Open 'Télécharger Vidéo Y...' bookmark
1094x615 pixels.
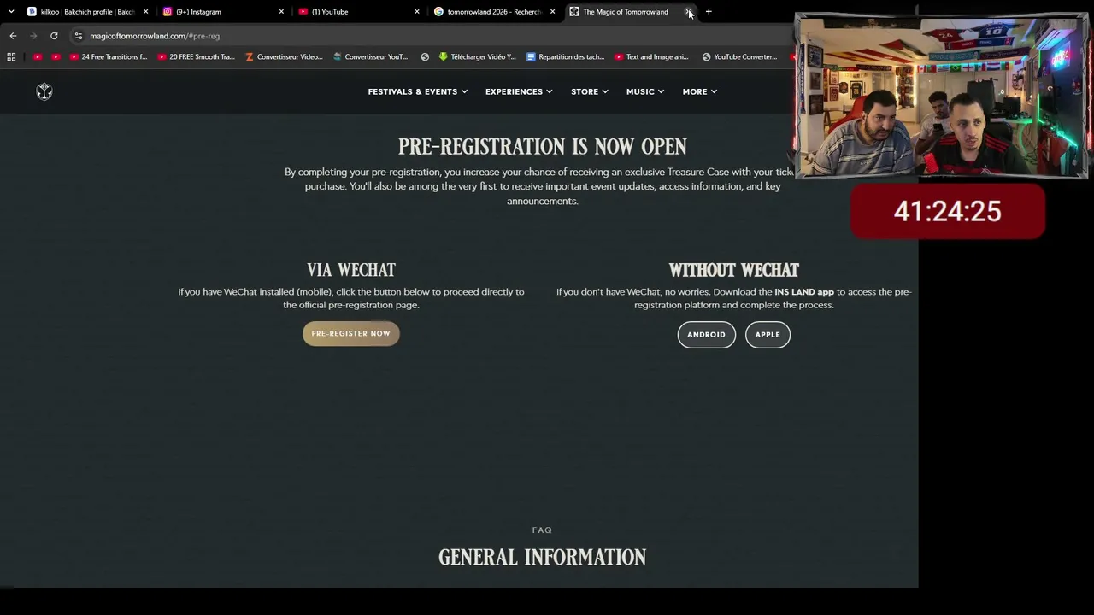click(x=477, y=57)
